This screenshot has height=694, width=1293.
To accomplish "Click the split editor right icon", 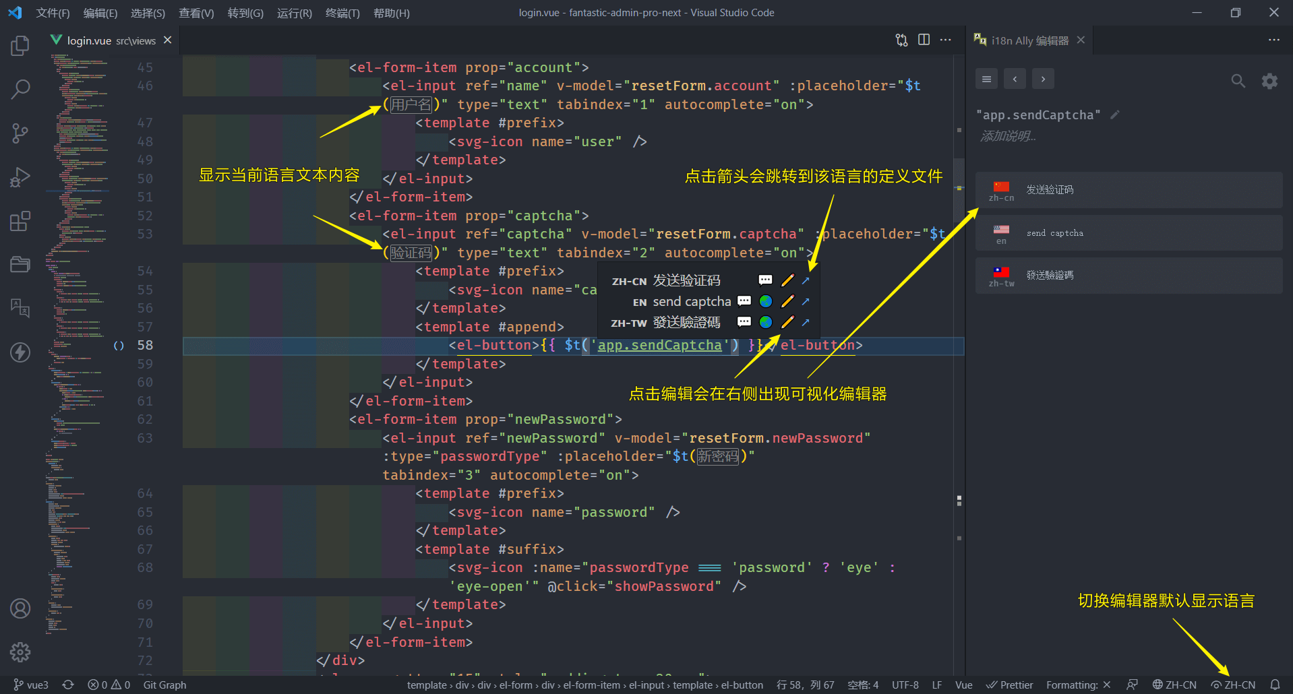I will pos(924,40).
